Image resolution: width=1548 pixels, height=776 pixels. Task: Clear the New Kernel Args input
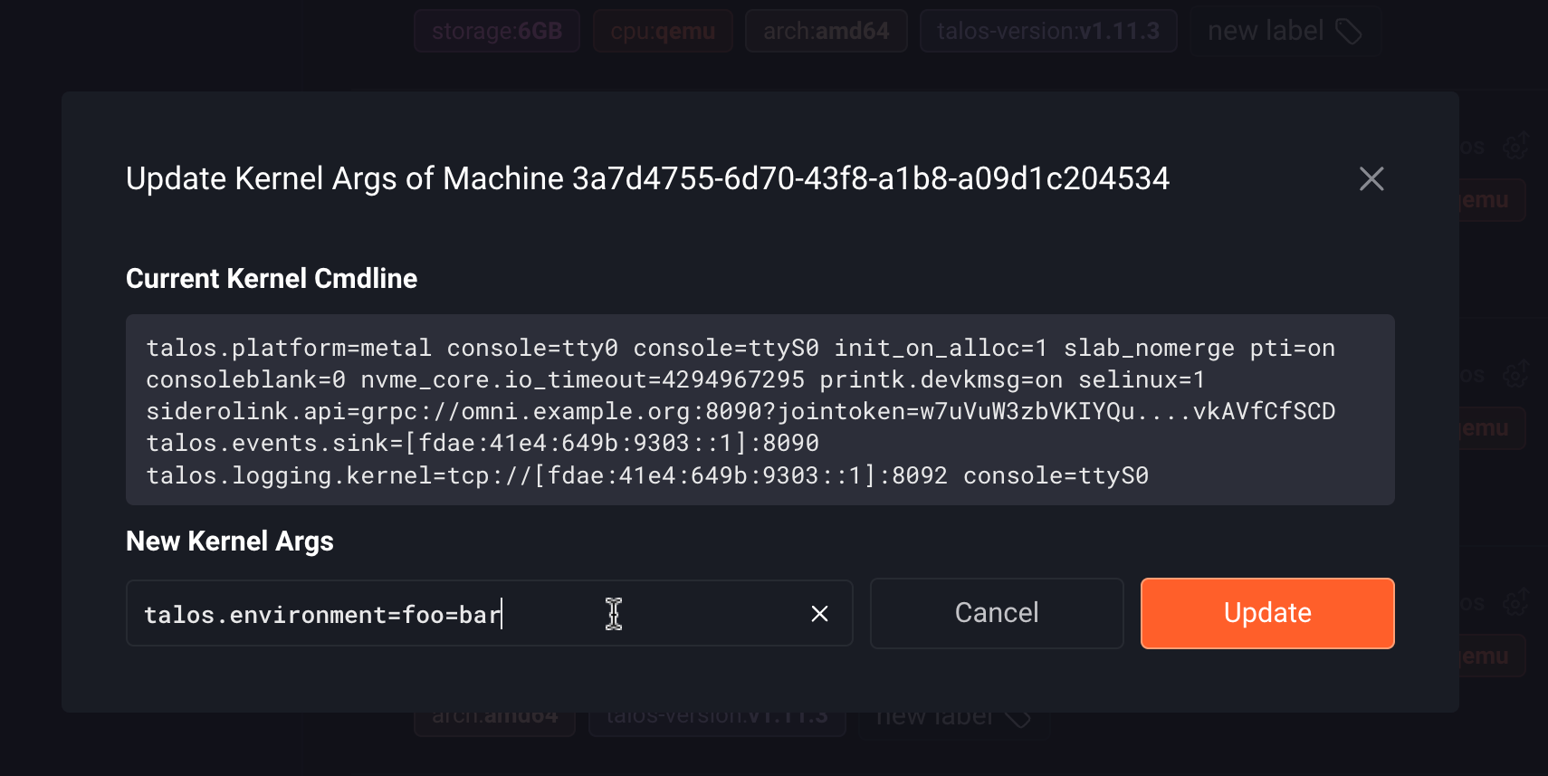click(819, 614)
